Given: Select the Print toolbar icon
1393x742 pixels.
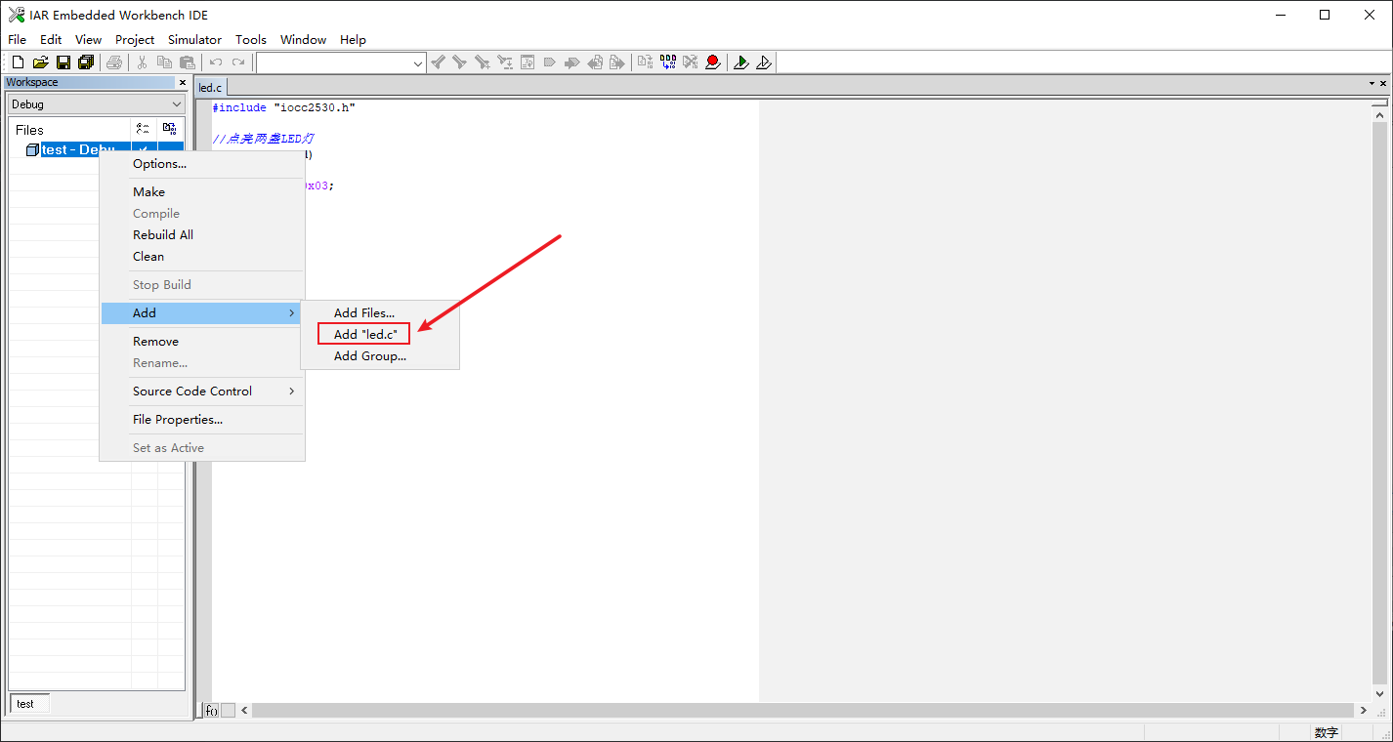Looking at the screenshot, I should [x=114, y=62].
